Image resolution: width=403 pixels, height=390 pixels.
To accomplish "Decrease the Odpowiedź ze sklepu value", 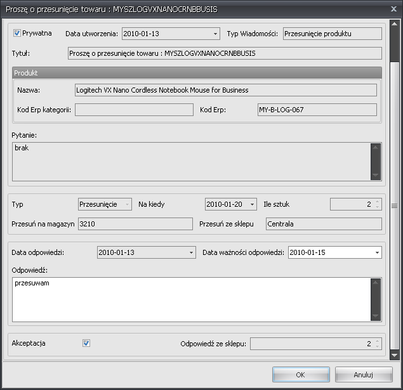I will (x=377, y=346).
